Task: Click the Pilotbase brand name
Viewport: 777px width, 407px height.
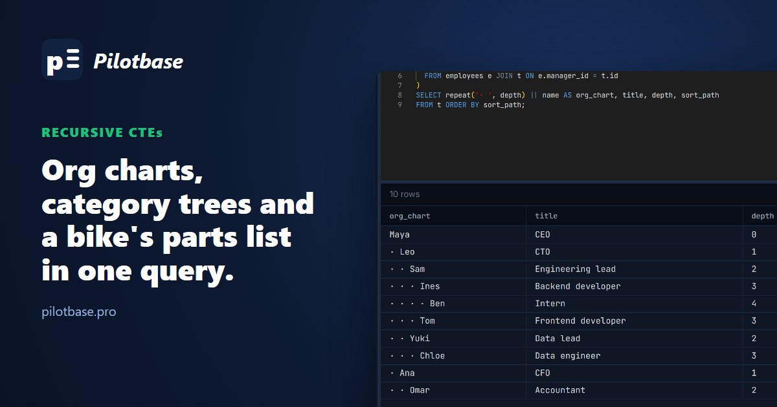Action: 138,61
